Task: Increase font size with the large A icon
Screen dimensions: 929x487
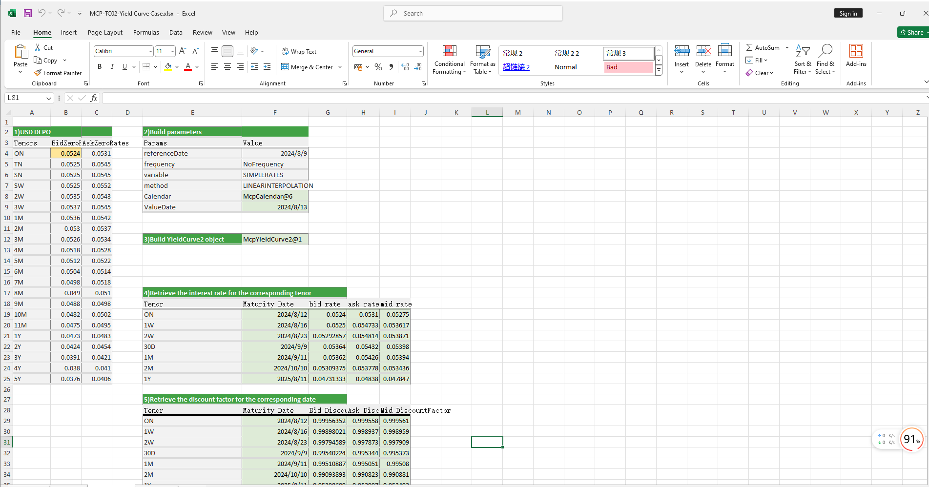Action: coord(183,51)
